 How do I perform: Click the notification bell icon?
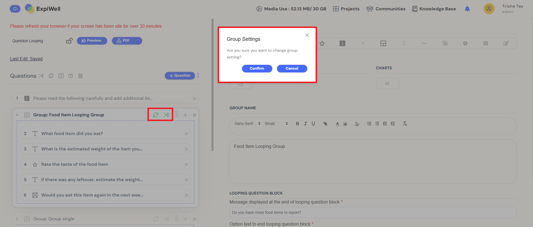click(467, 9)
